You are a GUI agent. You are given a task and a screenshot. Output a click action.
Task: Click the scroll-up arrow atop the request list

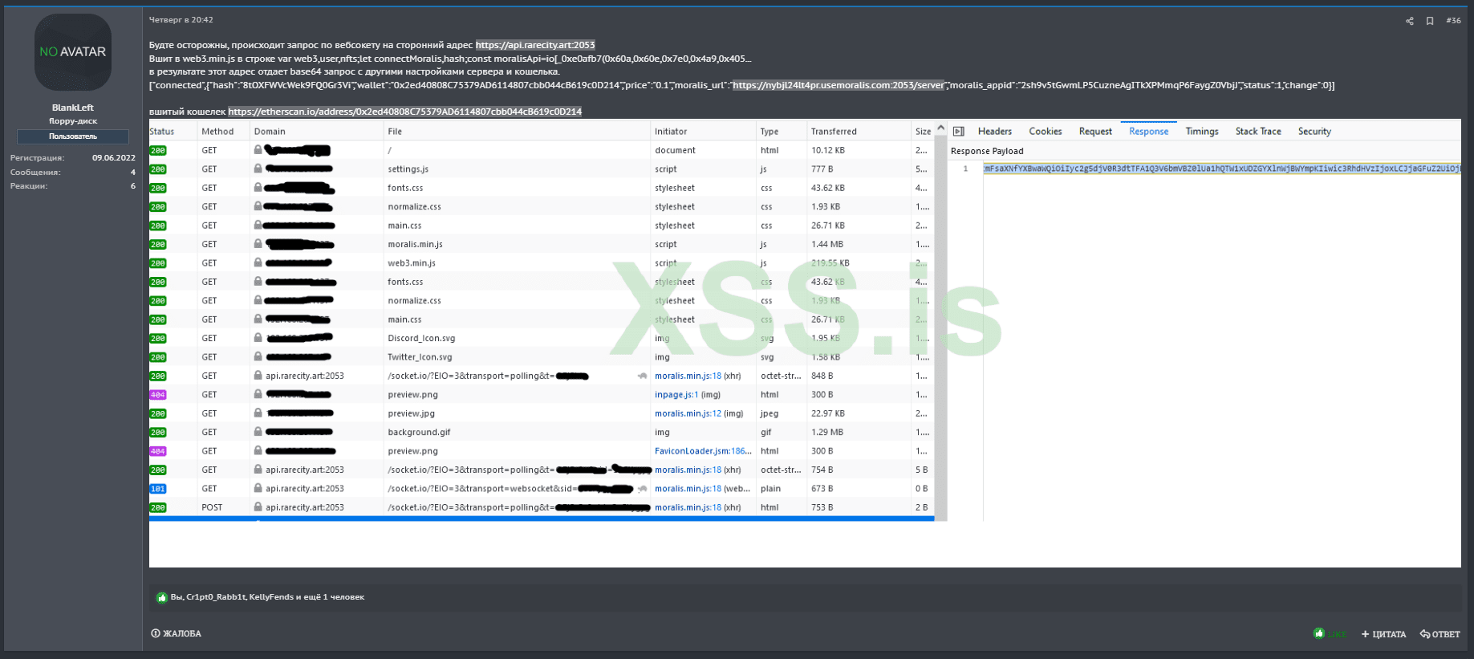point(940,129)
